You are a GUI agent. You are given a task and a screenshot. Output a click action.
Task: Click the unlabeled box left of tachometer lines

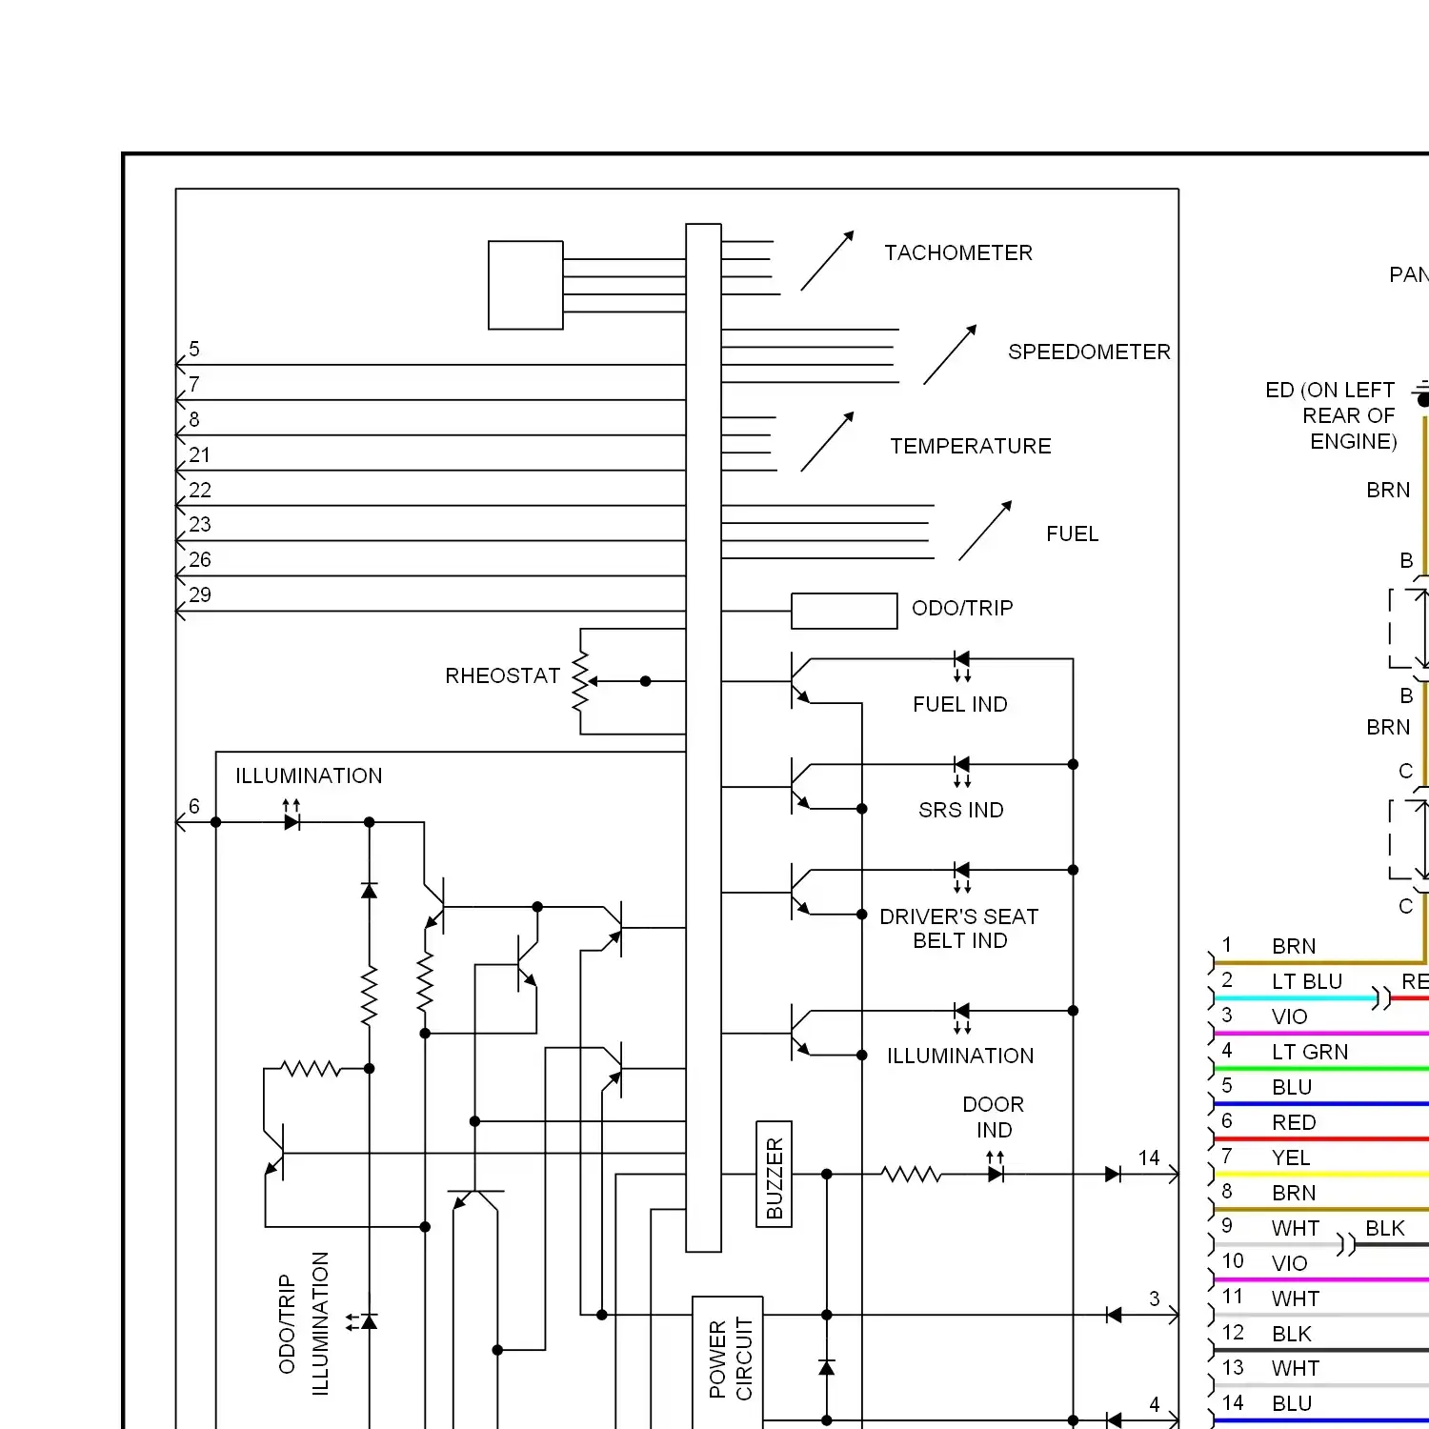point(526,286)
